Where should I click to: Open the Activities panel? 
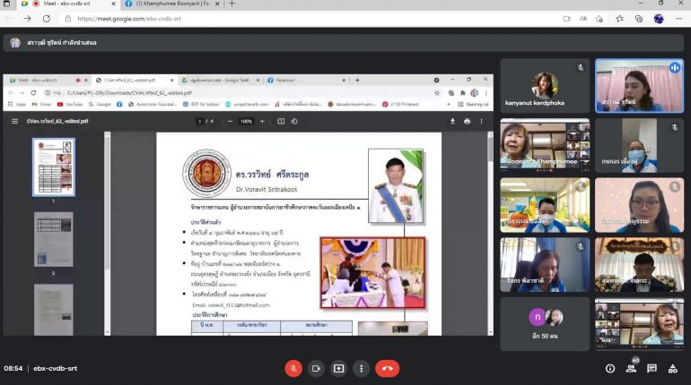click(674, 368)
